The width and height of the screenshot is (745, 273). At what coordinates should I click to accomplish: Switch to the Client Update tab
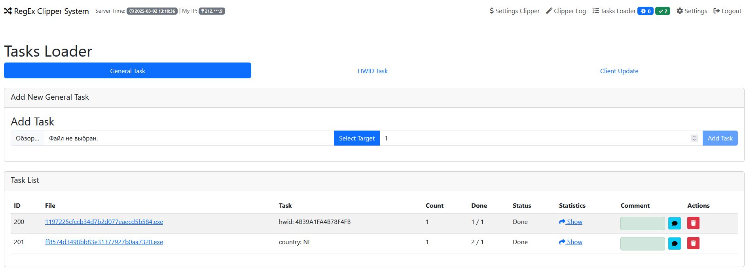[x=619, y=71]
